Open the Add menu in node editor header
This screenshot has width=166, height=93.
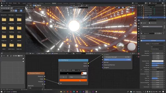pyautogui.click(x=46, y=53)
